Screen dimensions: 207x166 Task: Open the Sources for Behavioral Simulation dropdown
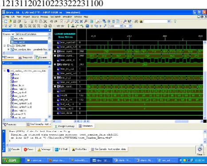50,34
